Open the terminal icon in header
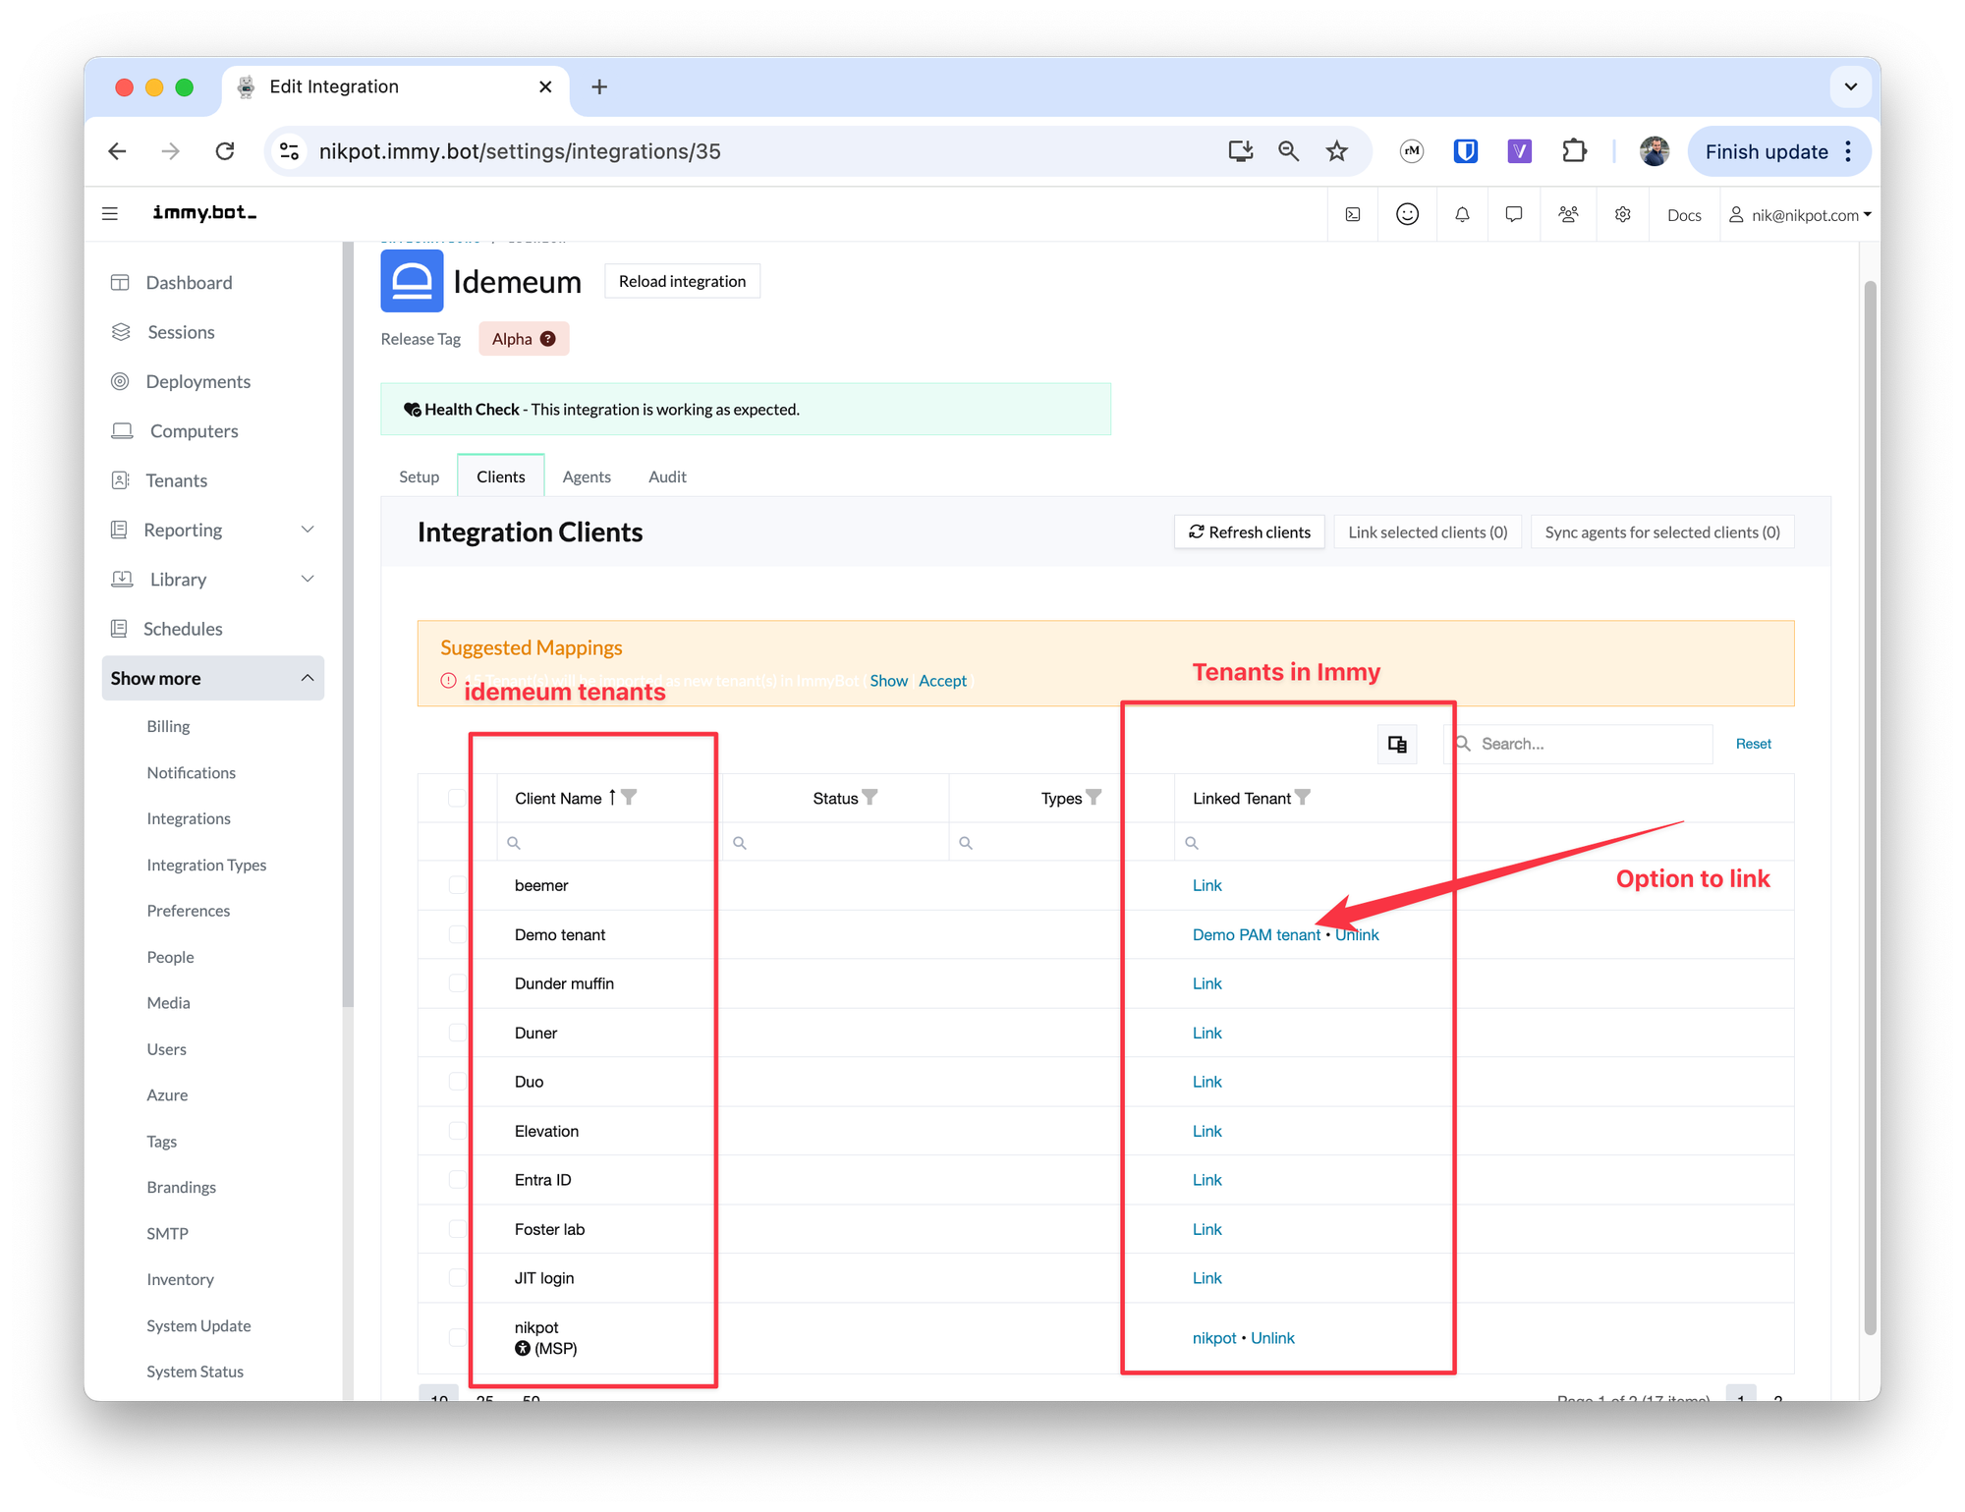1965x1512 pixels. (1353, 214)
